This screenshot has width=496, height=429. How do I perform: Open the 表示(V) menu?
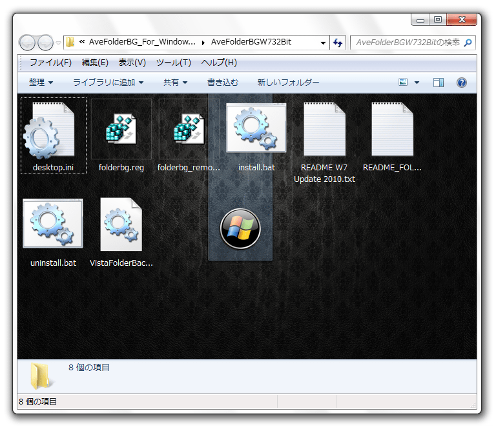132,63
